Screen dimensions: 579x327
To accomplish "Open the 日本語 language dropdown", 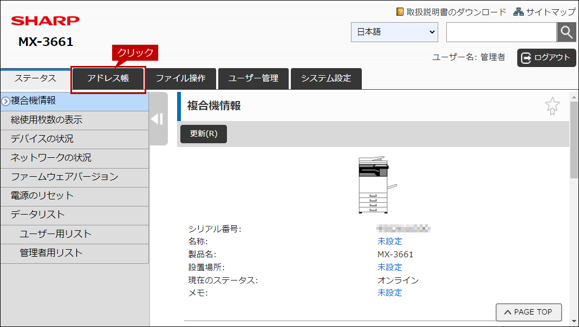I will pyautogui.click(x=394, y=32).
